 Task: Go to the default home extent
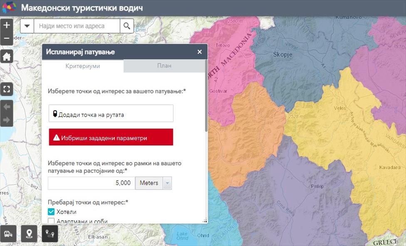click(x=7, y=56)
